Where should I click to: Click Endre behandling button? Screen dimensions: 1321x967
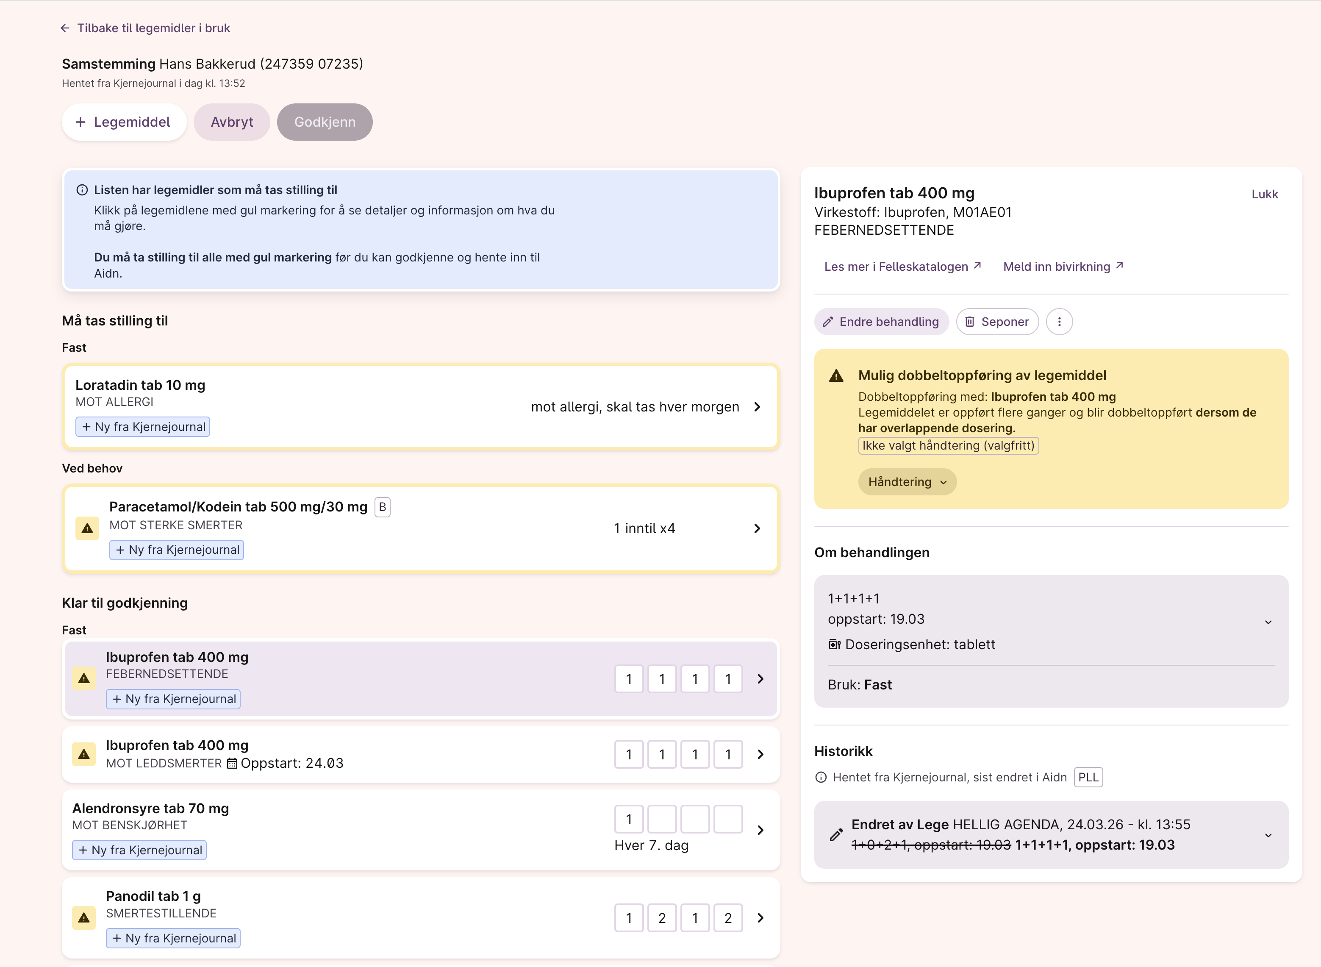(x=881, y=321)
